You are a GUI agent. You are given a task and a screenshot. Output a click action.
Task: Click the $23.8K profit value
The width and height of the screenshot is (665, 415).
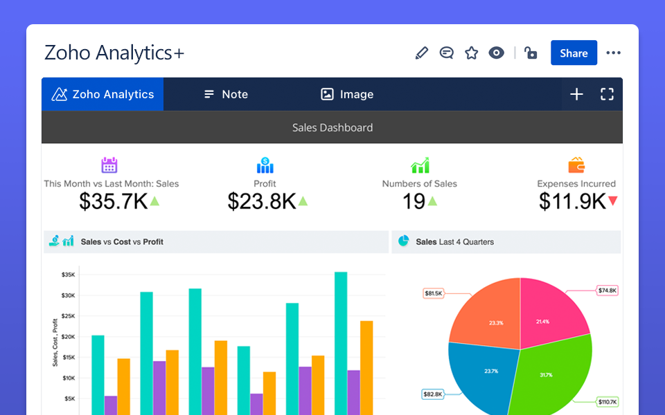point(262,201)
